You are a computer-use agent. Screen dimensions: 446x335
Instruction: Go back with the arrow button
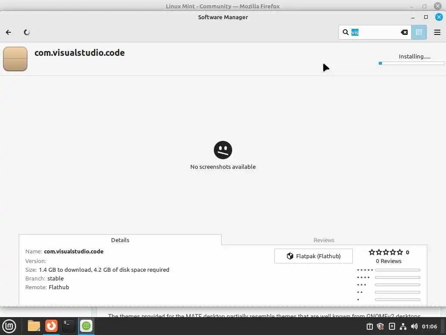click(9, 32)
